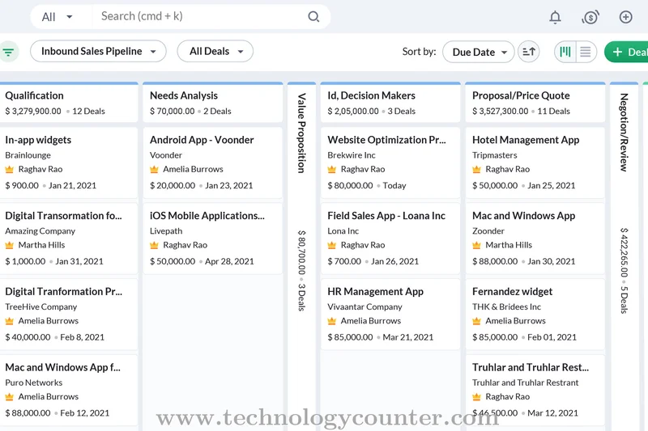Click crown icon on Android App - Voonder card
This screenshot has height=431, width=648.
click(154, 169)
